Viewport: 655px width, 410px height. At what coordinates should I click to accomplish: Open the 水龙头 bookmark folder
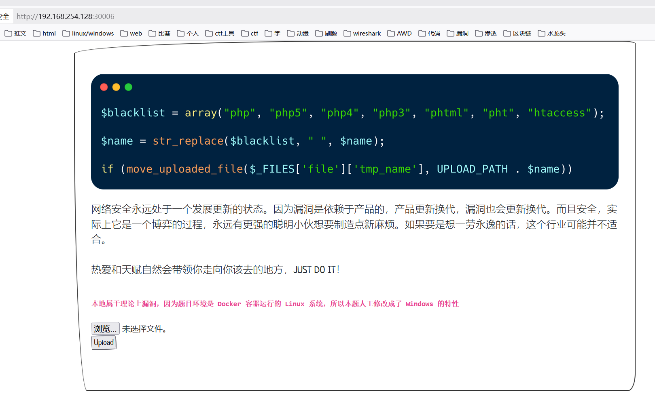pos(552,33)
